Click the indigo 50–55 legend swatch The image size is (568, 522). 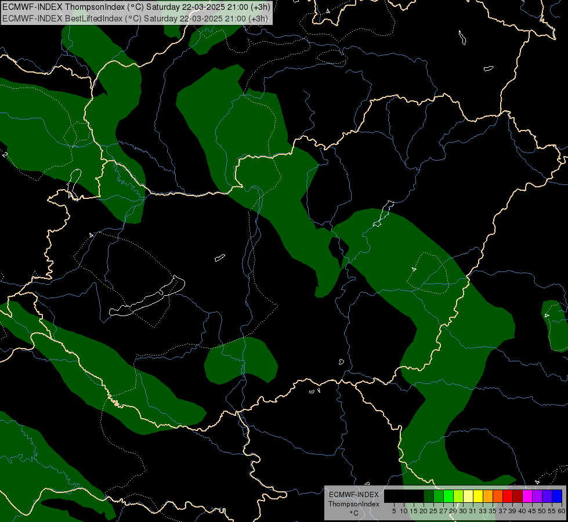click(x=547, y=496)
